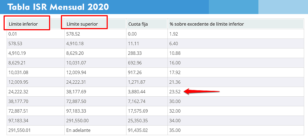Screen dimensions: 308x139
Task: Click the "Tabla ISR Mensual 2020" title
Action: [x=58, y=7]
